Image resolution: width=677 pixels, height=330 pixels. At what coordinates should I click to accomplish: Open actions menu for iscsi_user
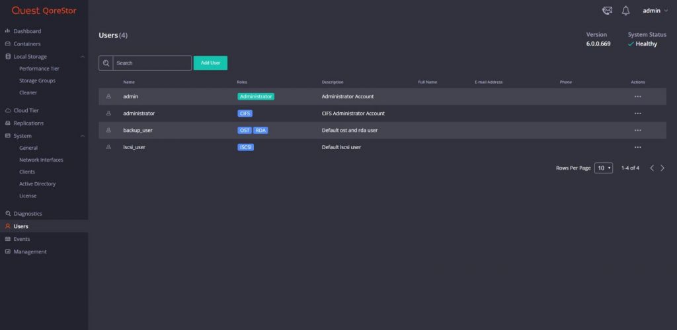pyautogui.click(x=638, y=147)
